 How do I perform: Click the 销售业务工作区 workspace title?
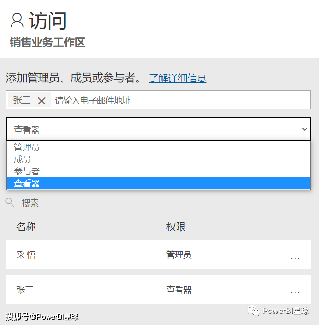pyautogui.click(x=47, y=43)
